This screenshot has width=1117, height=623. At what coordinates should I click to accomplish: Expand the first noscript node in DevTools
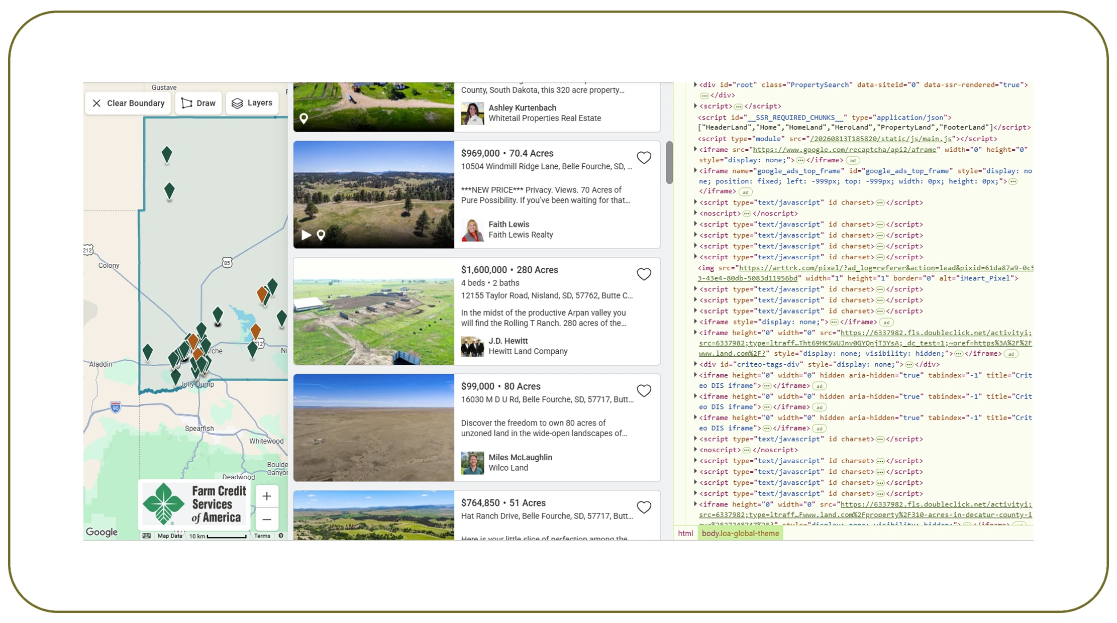pyautogui.click(x=695, y=214)
